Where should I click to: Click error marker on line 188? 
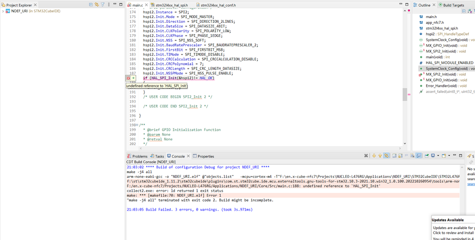pos(128,78)
